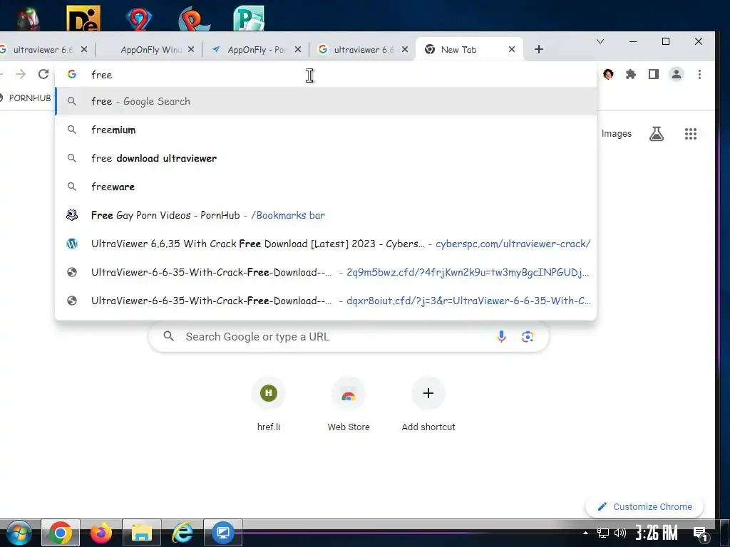Switch to the AppOnFly Windows tab
This screenshot has width=730, height=547.
coord(150,50)
